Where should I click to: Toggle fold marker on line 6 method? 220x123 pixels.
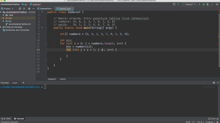click(46, 28)
